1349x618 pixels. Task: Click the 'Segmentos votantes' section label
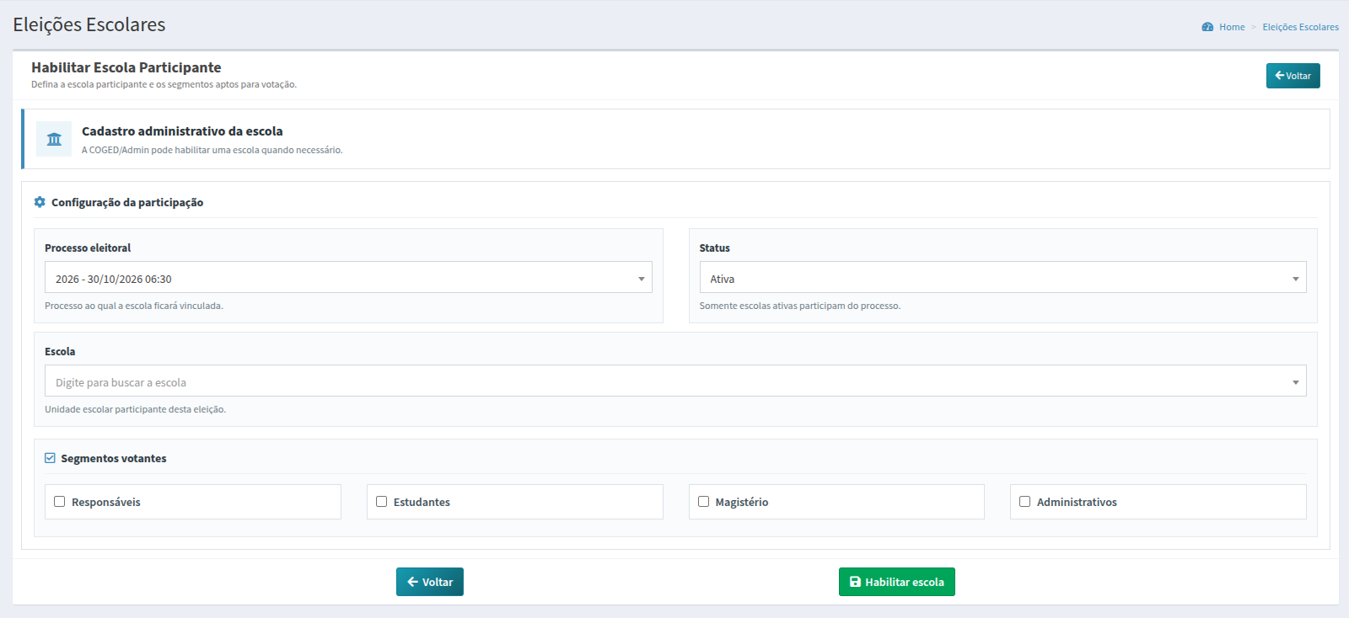point(114,458)
